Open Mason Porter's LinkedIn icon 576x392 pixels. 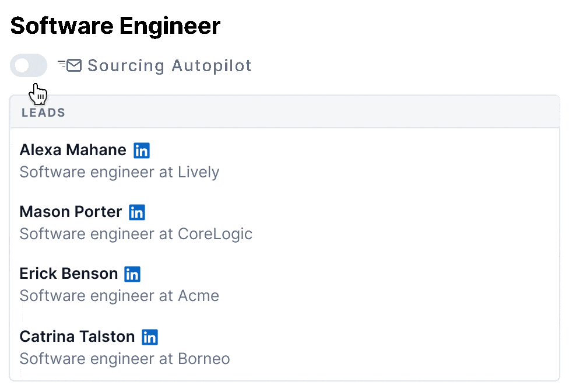click(x=137, y=212)
